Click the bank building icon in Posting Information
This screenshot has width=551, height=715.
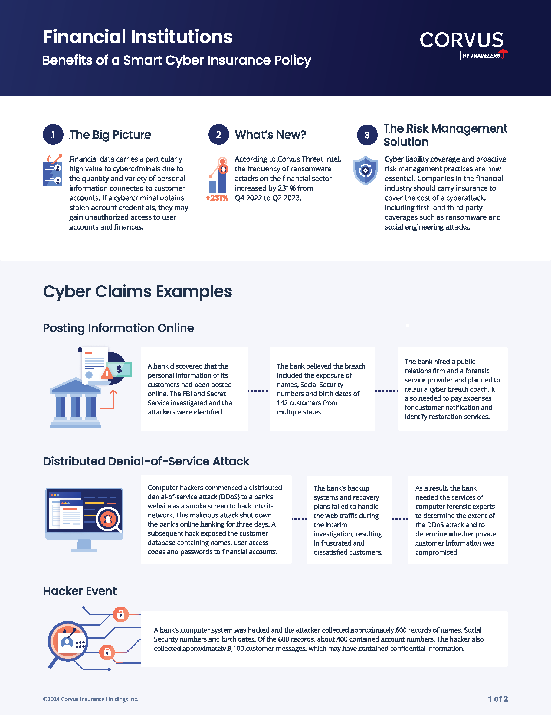click(70, 405)
